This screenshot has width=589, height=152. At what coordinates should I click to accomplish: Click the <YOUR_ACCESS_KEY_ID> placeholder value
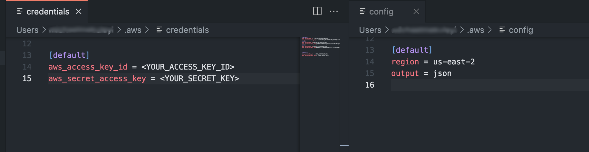pos(188,67)
